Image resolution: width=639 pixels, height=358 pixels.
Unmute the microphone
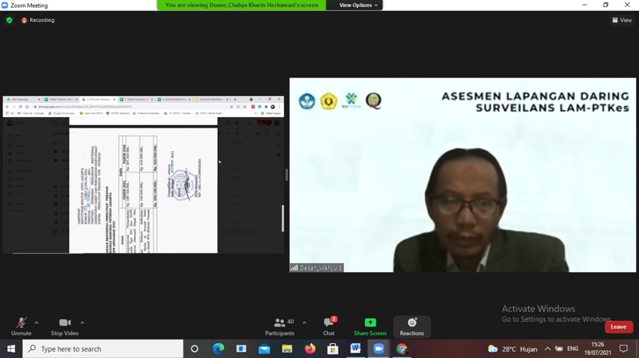click(x=21, y=326)
